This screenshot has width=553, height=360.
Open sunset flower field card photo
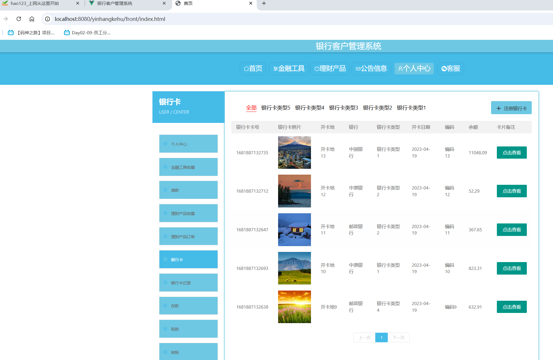(294, 307)
